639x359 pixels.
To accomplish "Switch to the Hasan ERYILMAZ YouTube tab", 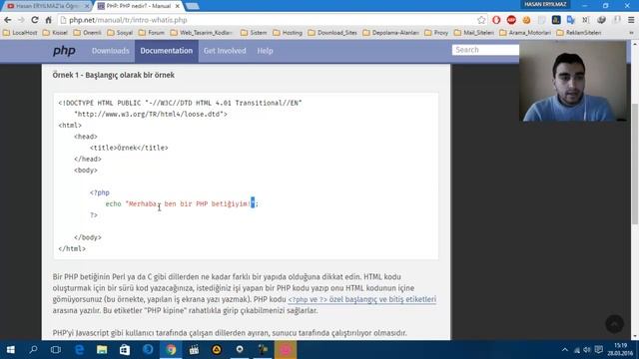I will click(x=48, y=6).
